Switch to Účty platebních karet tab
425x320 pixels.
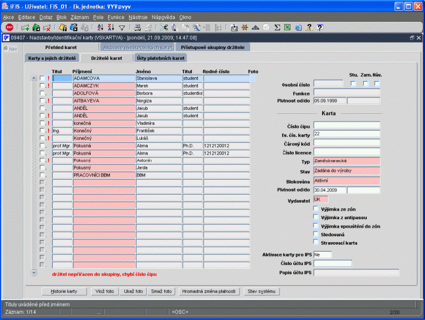coord(161,58)
